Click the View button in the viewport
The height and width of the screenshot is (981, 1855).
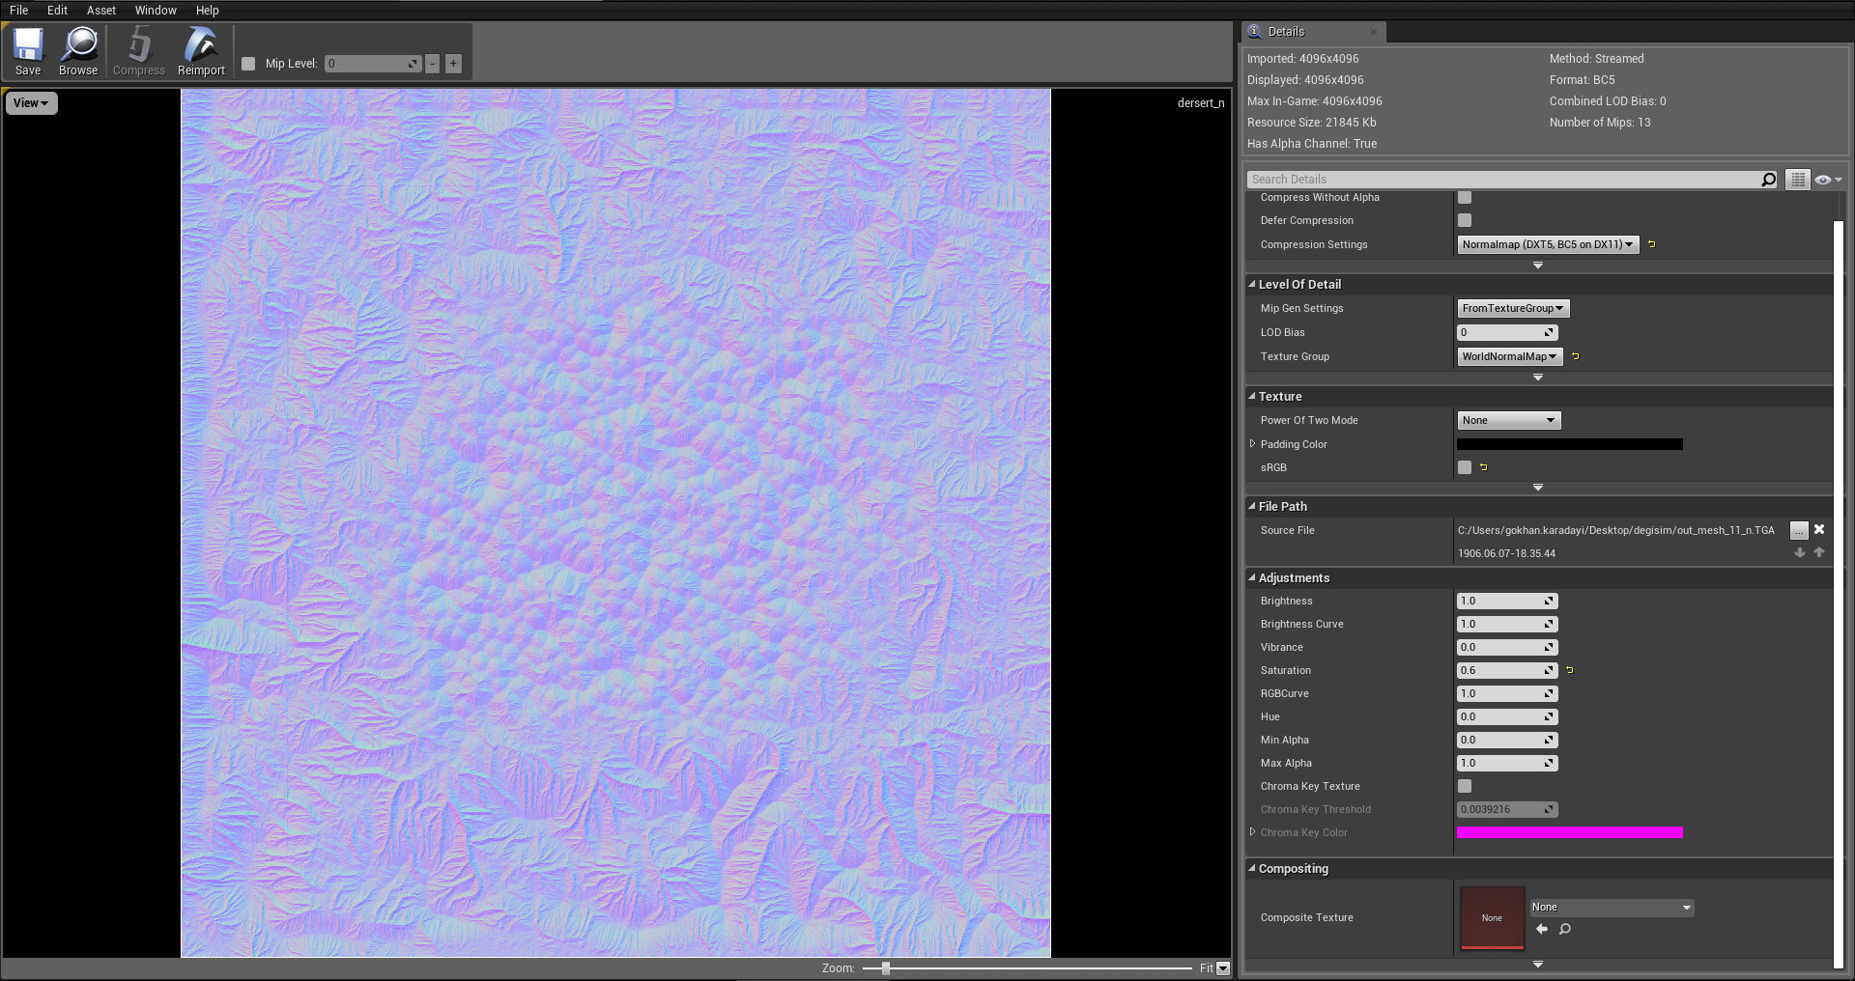(31, 103)
